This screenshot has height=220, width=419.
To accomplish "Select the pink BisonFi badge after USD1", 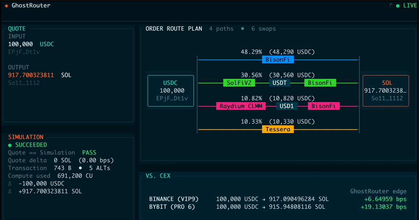I will click(x=324, y=106).
